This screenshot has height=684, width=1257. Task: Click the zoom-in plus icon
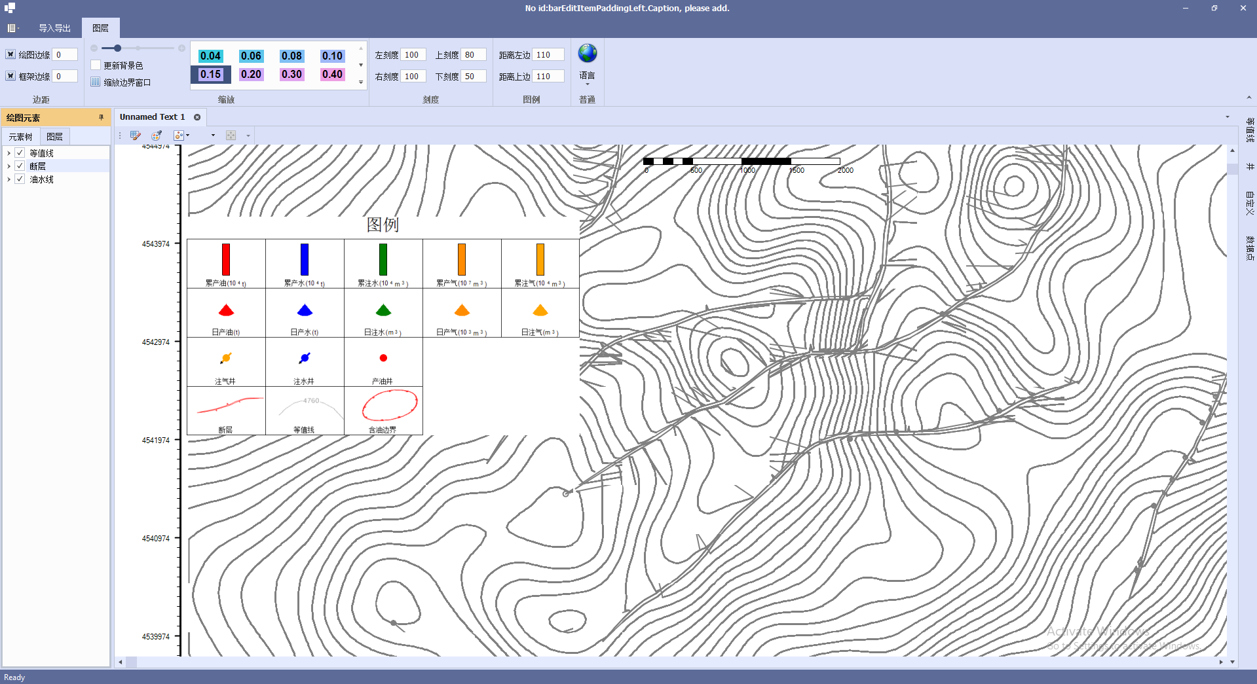[181, 48]
